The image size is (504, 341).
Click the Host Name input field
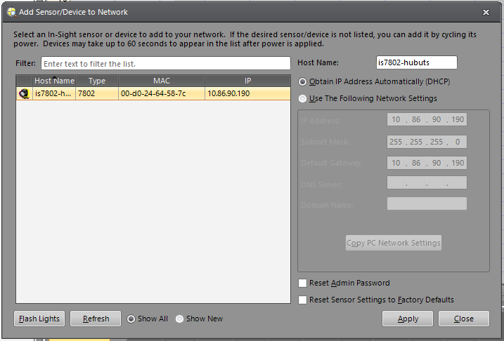417,62
